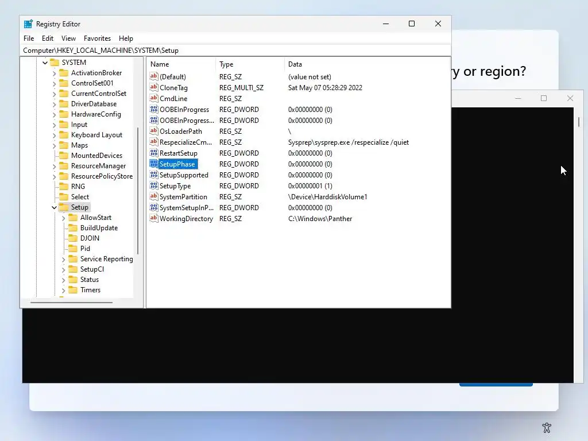Click the command prompt vertical scrollbar
This screenshot has height=441, width=588.
click(x=579, y=122)
